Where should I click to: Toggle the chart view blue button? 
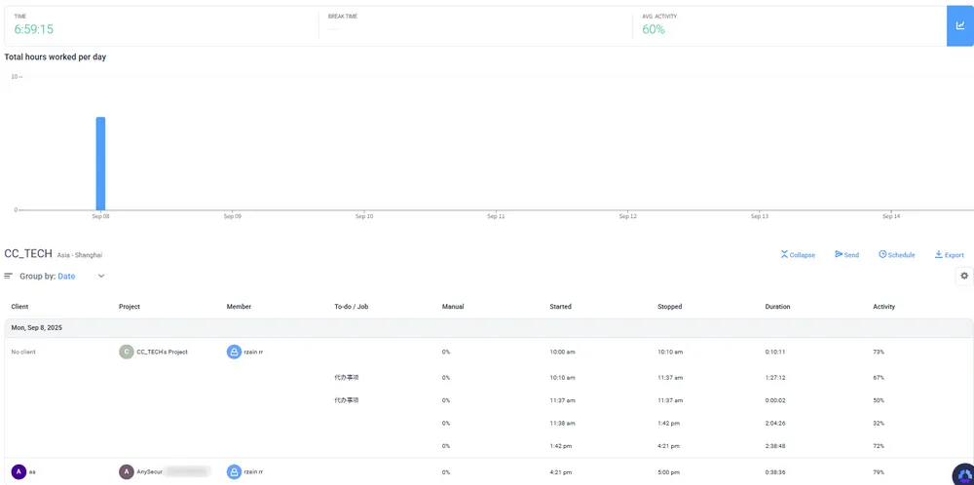point(960,25)
